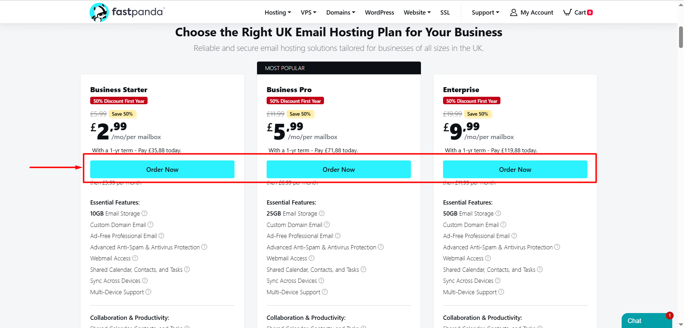Click the fastpanda panda logo
Screen dimensions: 684x328
[99, 12]
